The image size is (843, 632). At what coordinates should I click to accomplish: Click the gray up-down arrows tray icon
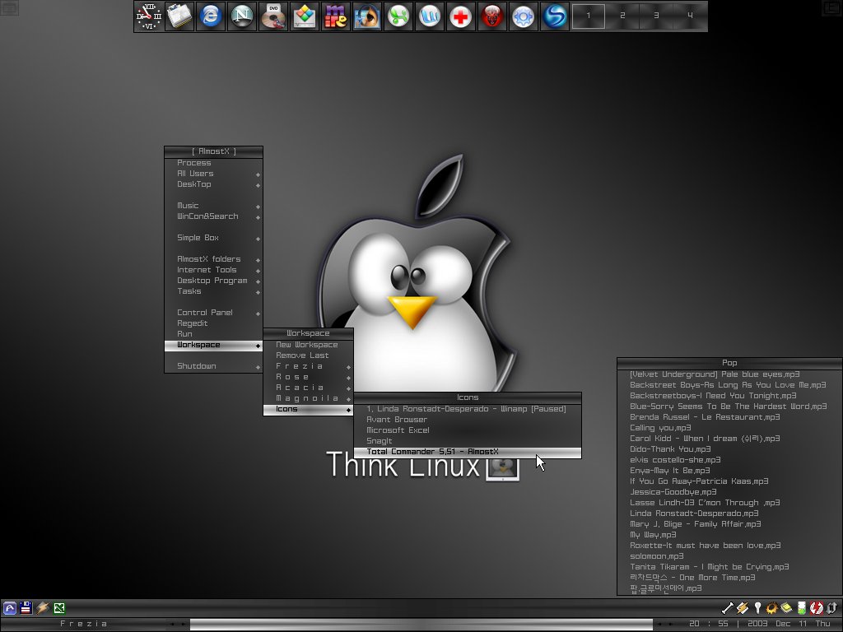(831, 608)
